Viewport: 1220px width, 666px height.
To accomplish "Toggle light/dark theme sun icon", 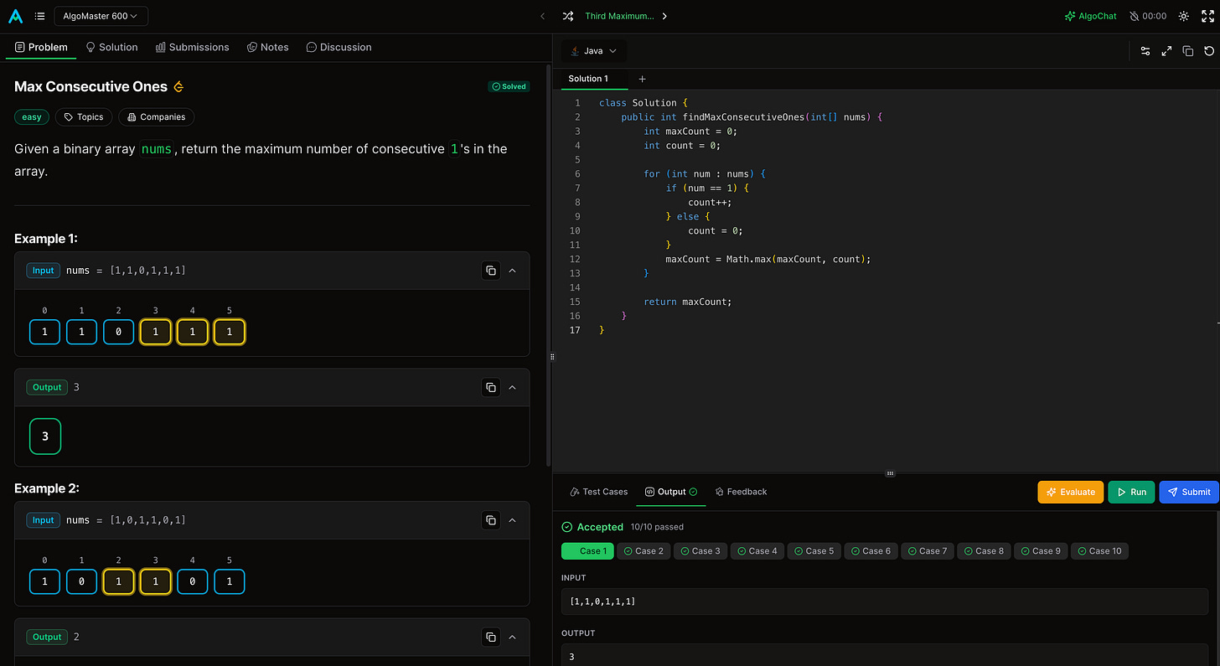I will click(x=1184, y=16).
